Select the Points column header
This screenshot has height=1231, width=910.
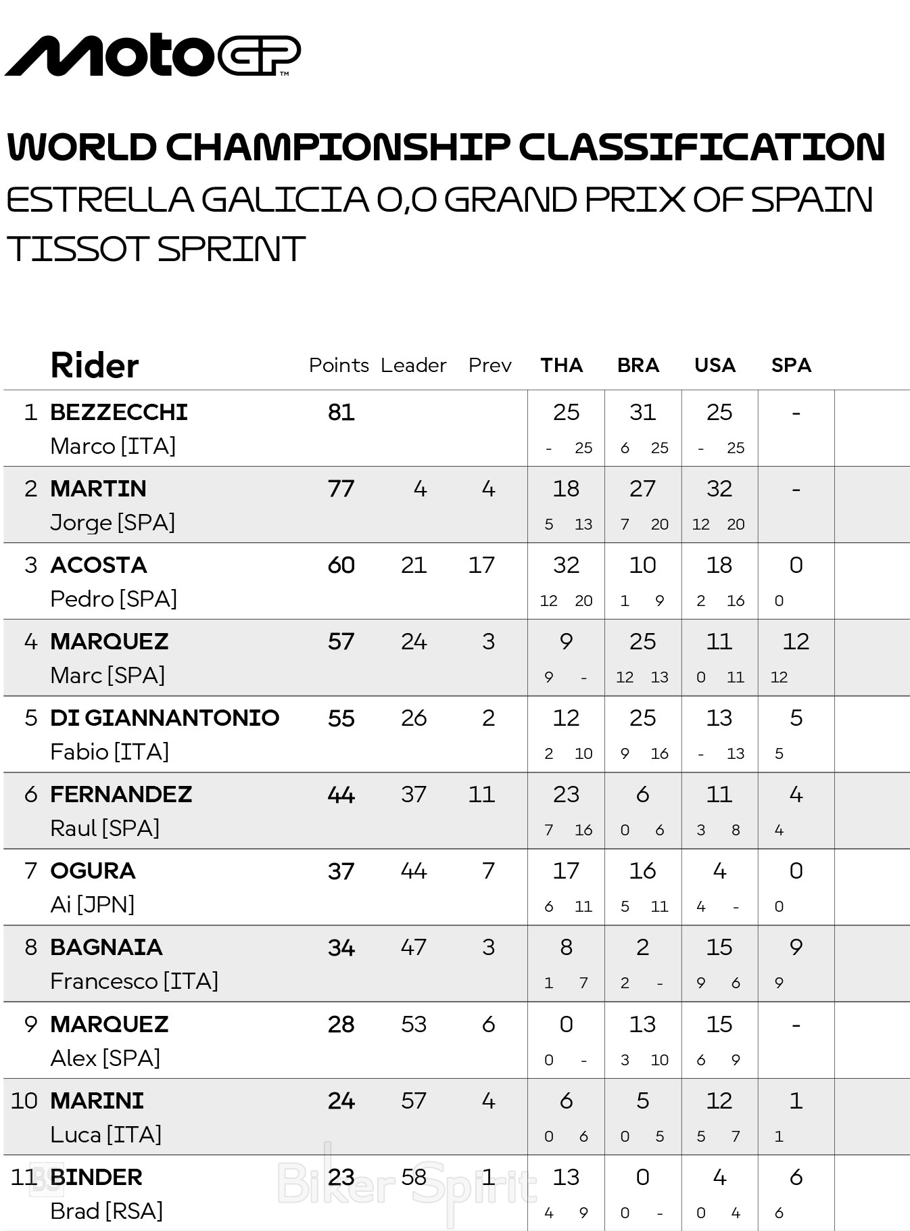(339, 365)
